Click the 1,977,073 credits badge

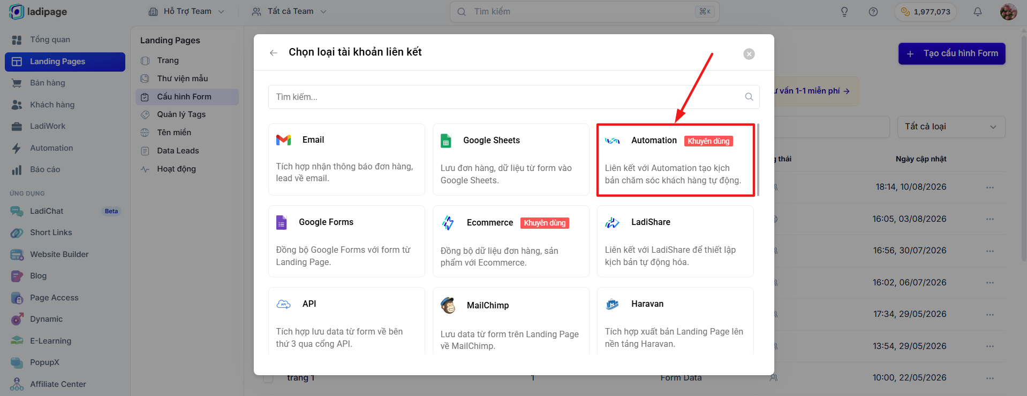(925, 12)
